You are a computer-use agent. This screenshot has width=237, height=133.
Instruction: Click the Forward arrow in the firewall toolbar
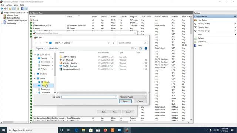coord(5,9)
